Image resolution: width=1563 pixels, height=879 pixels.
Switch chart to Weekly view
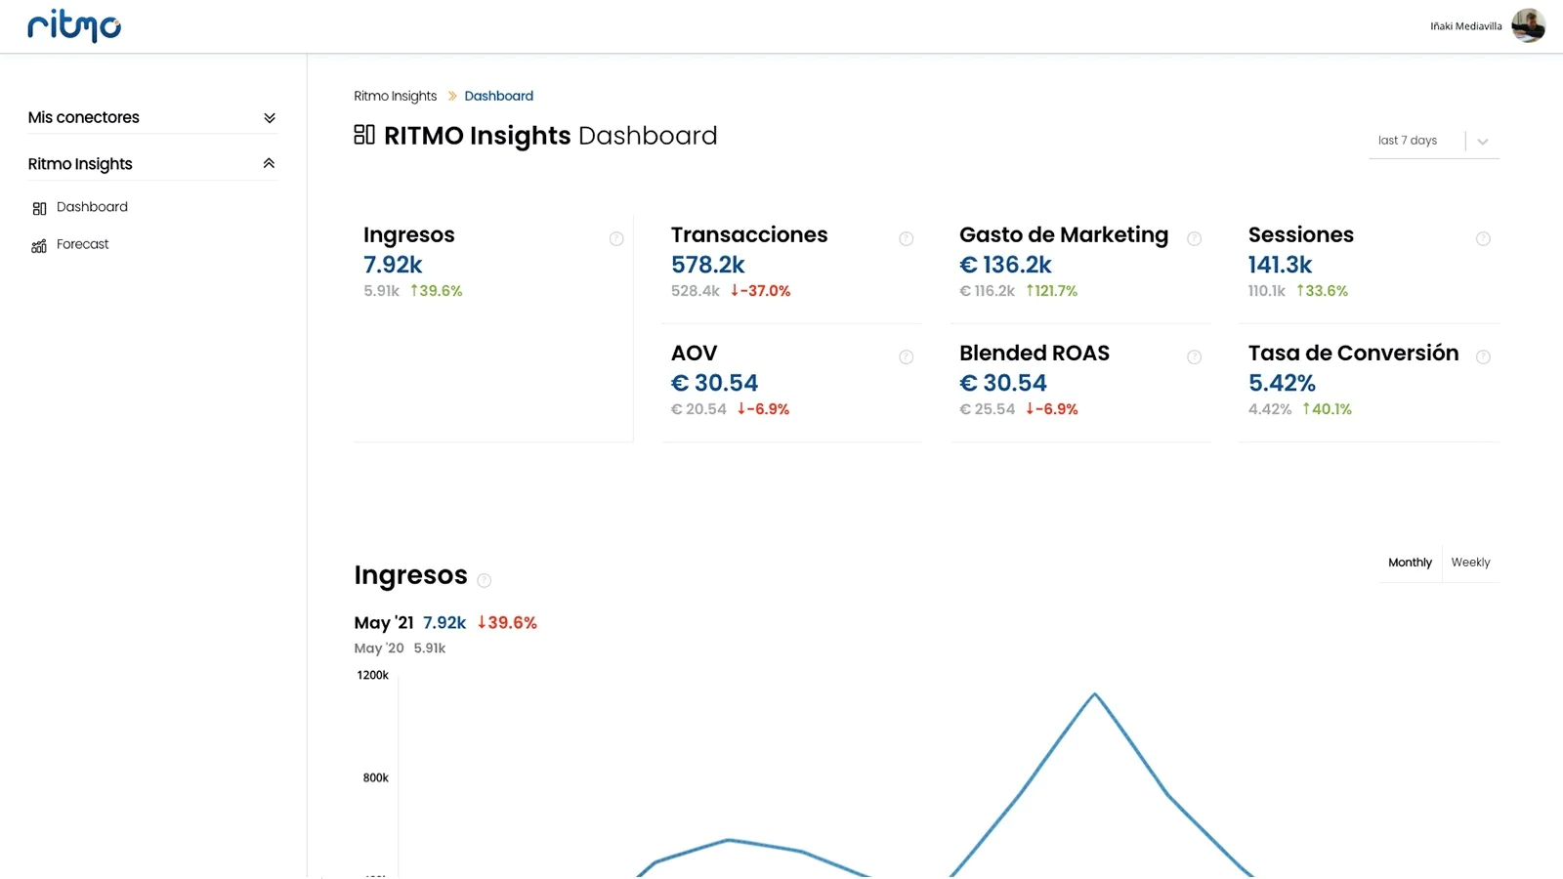pyautogui.click(x=1470, y=563)
